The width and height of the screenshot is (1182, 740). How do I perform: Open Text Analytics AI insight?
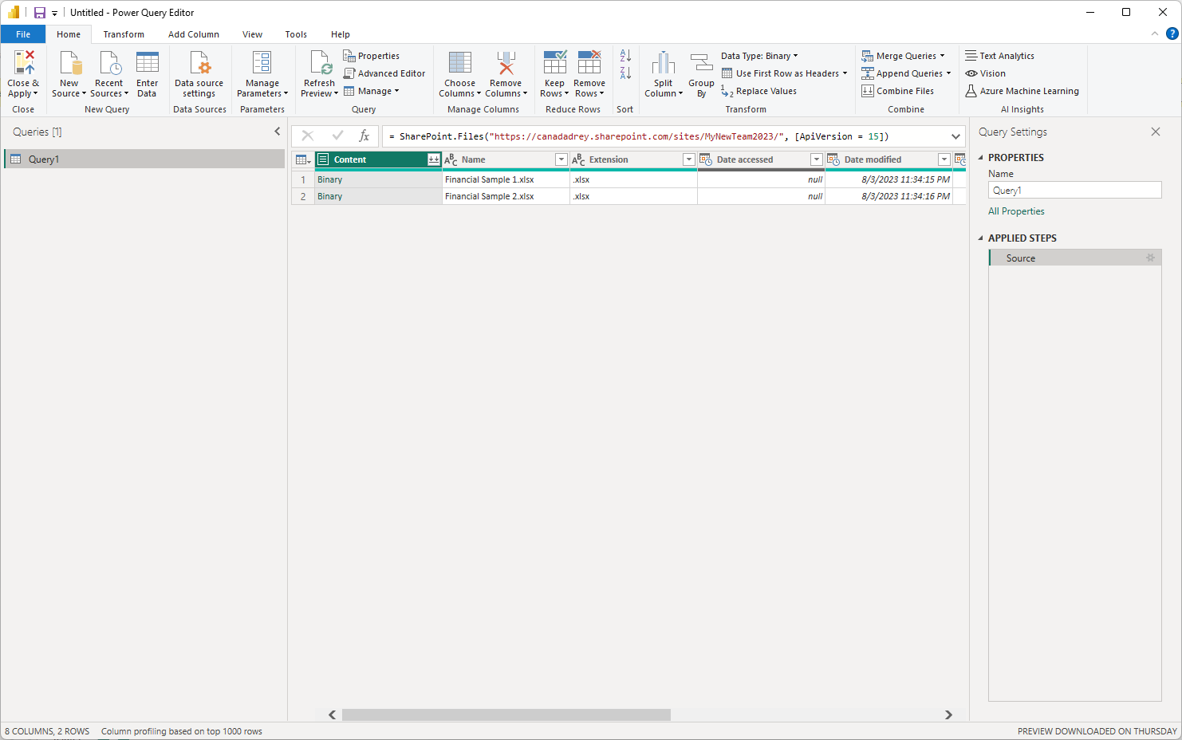tap(999, 56)
